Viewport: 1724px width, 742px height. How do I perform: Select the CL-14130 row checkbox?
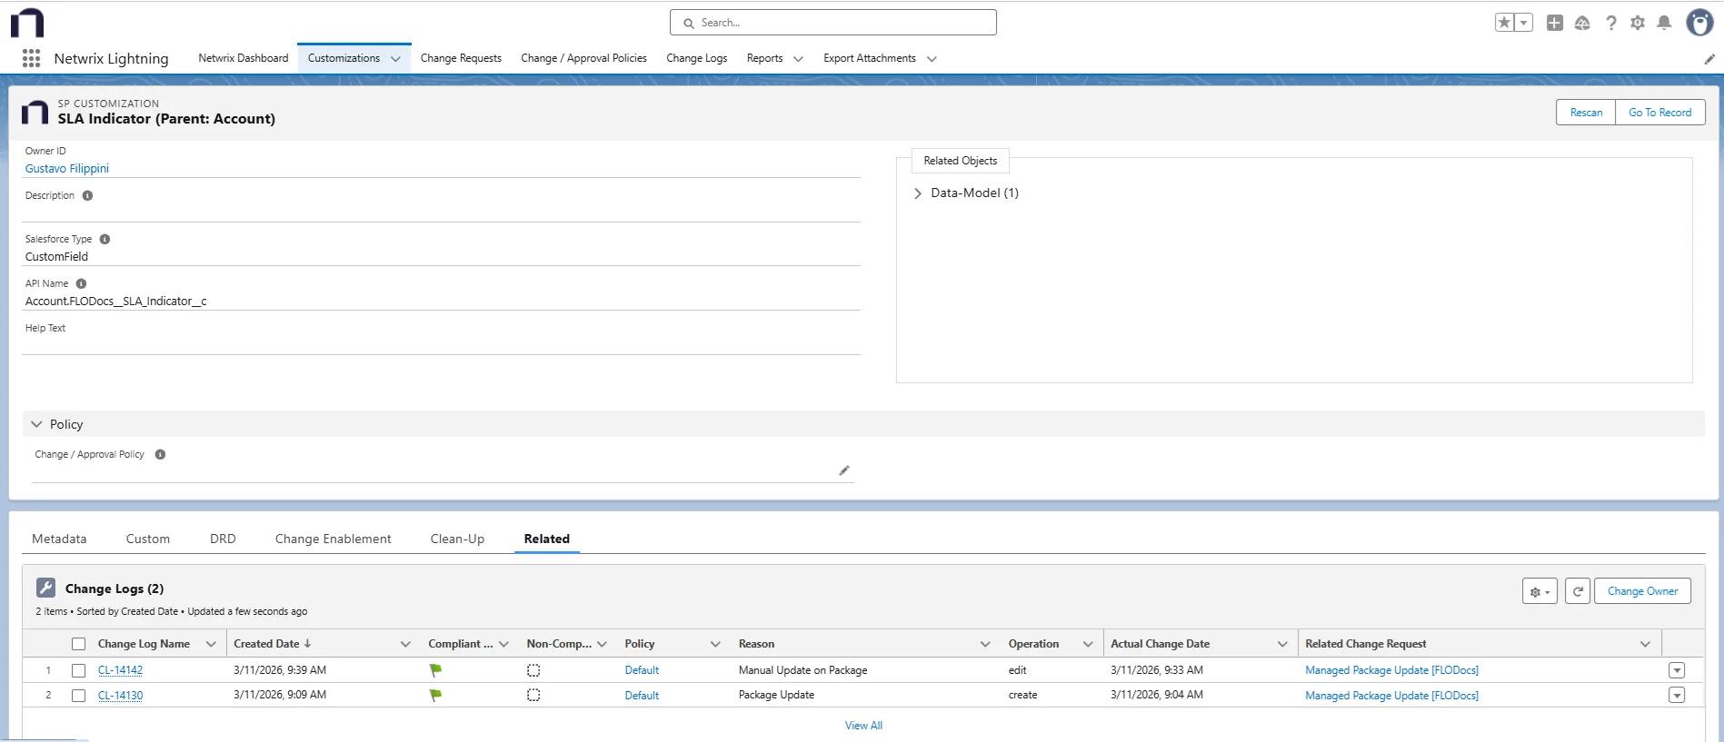pyautogui.click(x=79, y=695)
